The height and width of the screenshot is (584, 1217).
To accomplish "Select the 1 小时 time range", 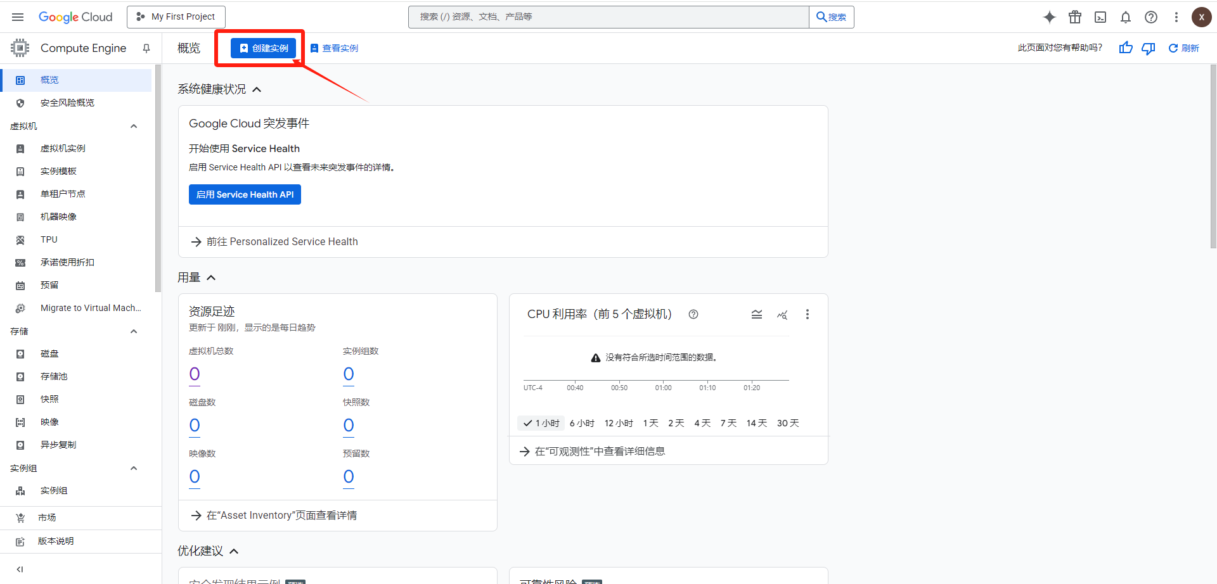I will pos(541,423).
